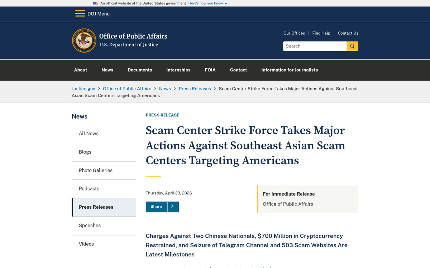Click the Search input field
The width and height of the screenshot is (430, 268).
tap(315, 46)
